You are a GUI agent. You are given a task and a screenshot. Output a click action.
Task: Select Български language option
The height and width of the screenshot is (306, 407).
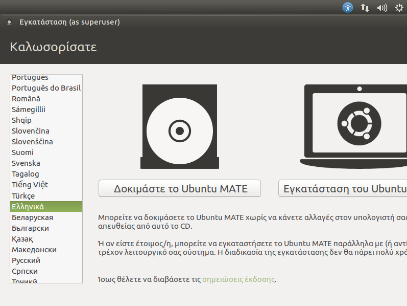31,228
